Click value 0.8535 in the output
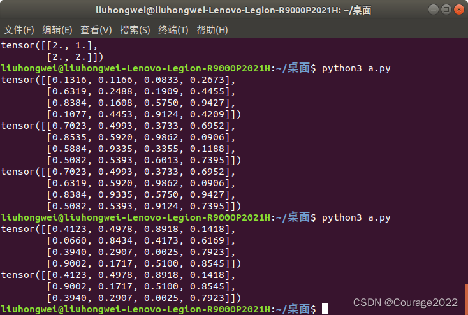This screenshot has width=468, height=315. coord(69,137)
